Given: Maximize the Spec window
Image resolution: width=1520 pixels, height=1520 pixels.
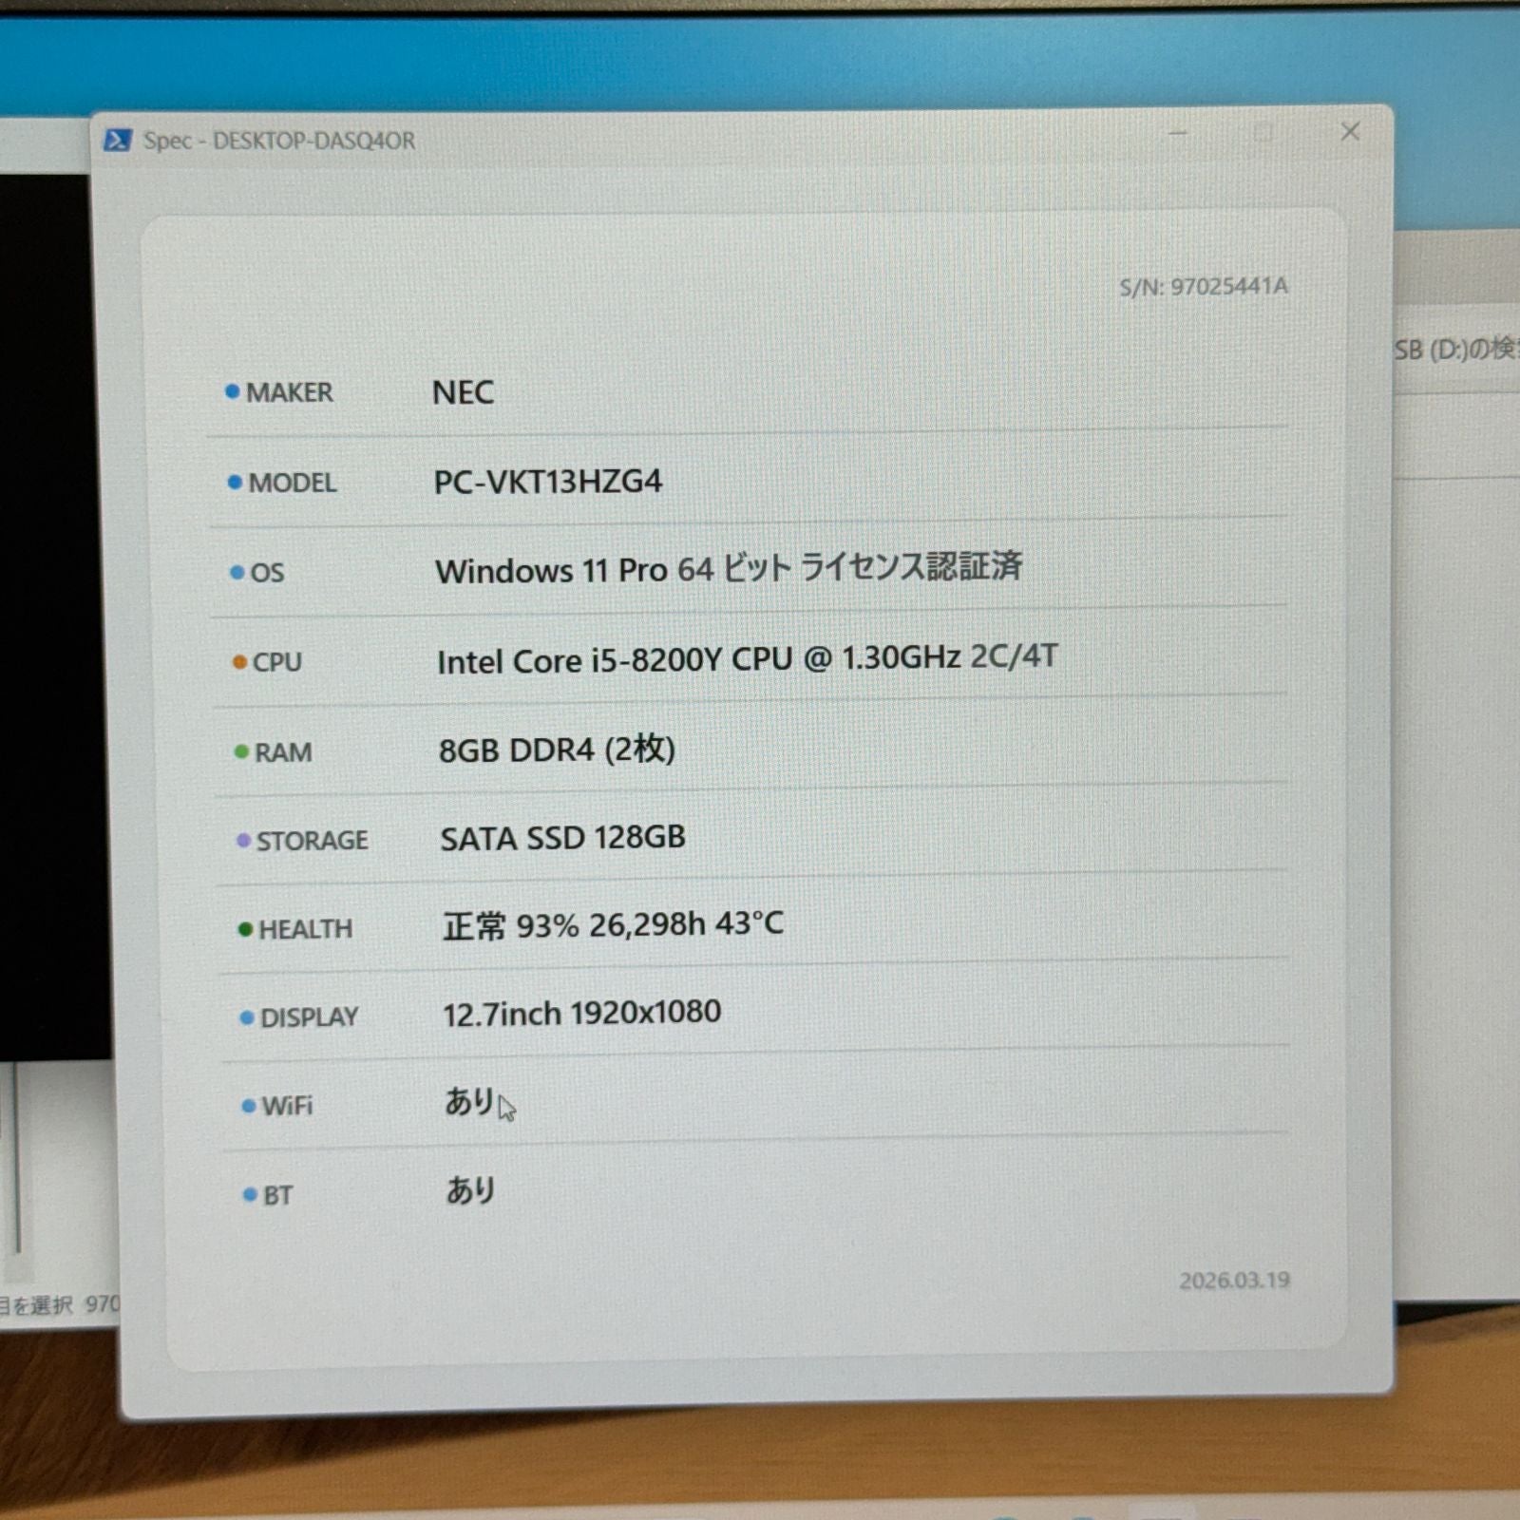Looking at the screenshot, I should click(x=1263, y=132).
